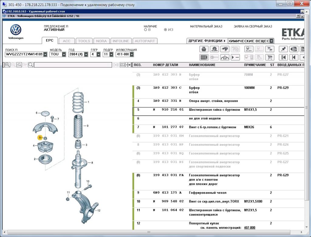This screenshot has width=311, height=237.
Task: Jump to first illustration with double-bar arrow
Action: (283, 57)
